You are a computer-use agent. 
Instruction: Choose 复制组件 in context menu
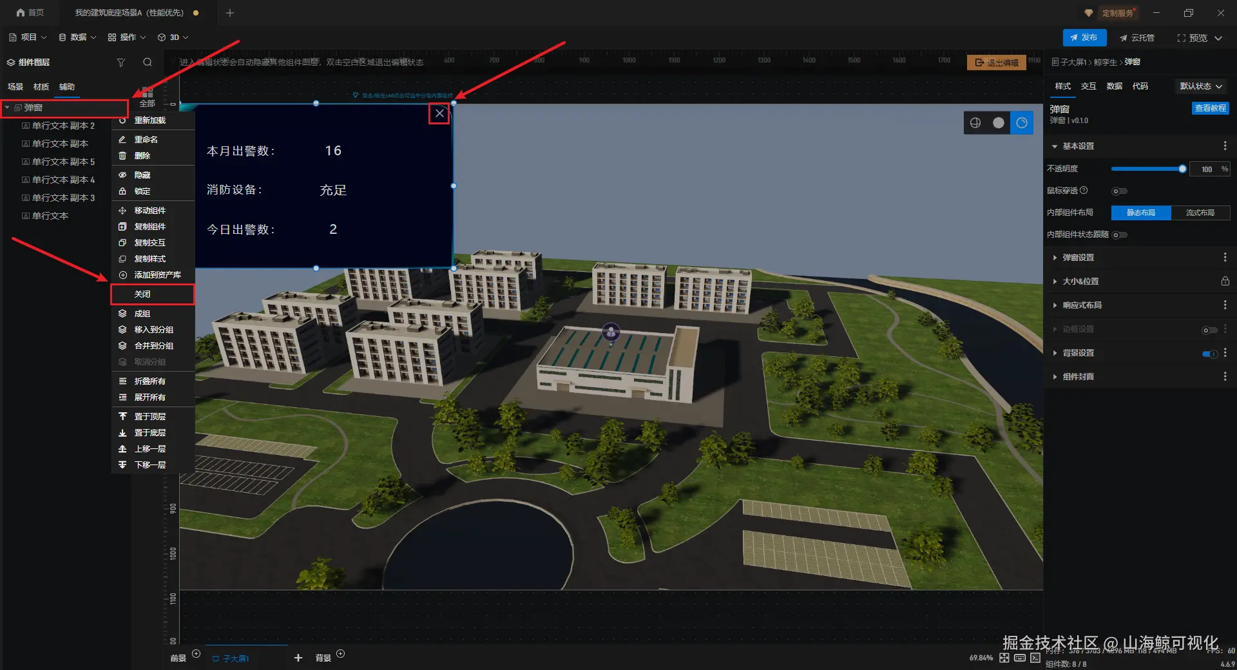tap(153, 227)
